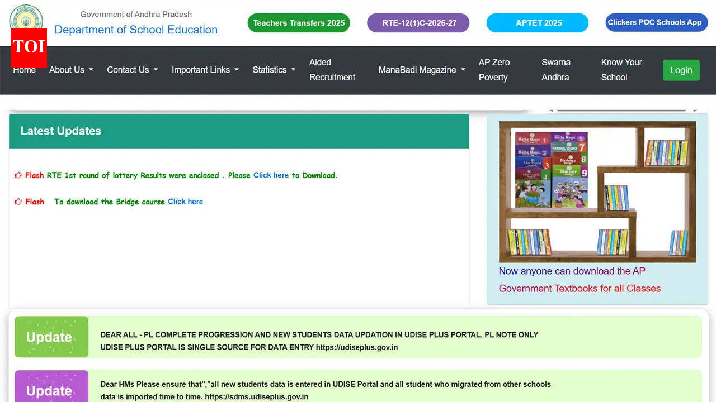Click the Teachers Transfers 2025 button
Image resolution: width=716 pixels, height=402 pixels.
(299, 23)
